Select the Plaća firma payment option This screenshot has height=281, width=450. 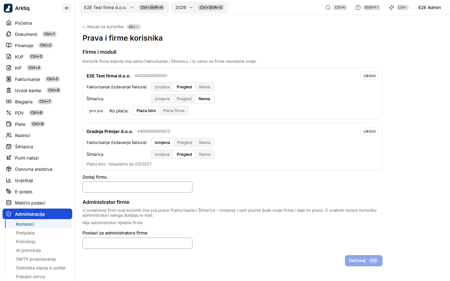(174, 111)
